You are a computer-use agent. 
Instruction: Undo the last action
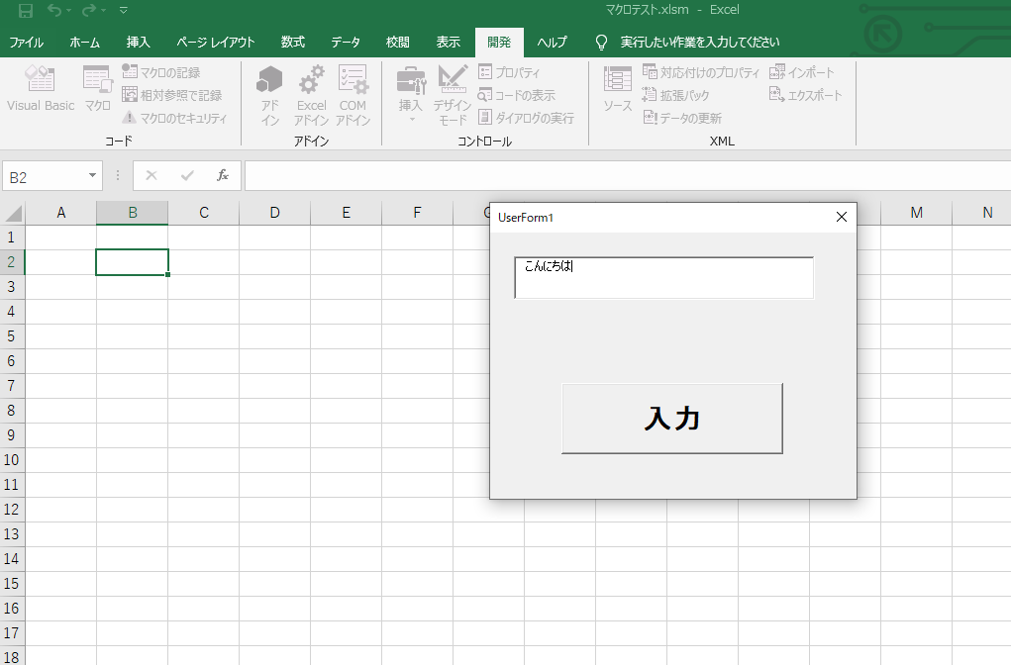pyautogui.click(x=54, y=10)
